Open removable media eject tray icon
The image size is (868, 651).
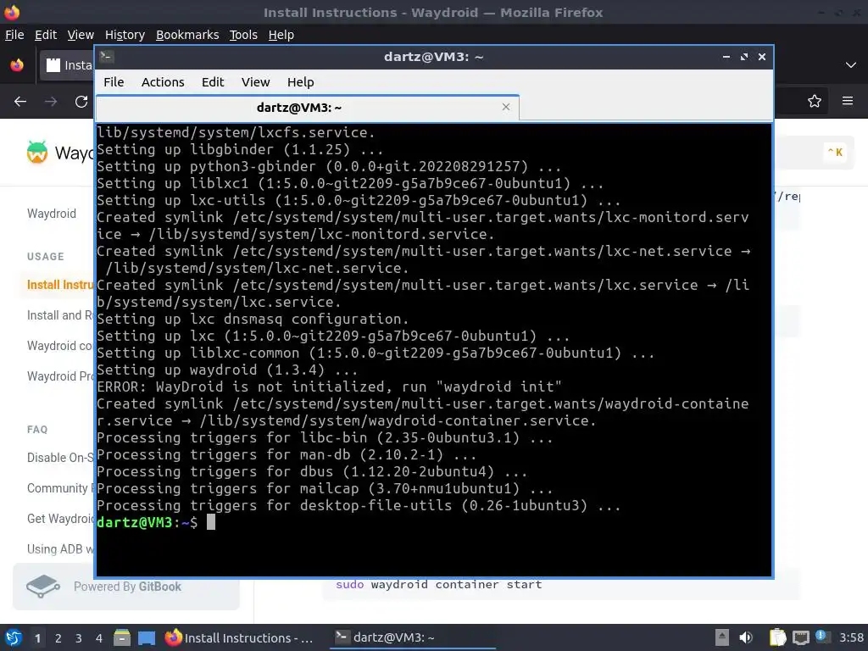(x=722, y=637)
